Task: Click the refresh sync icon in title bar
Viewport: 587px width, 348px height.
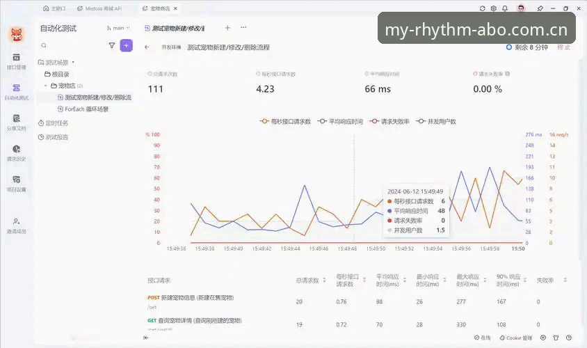Action: pos(482,8)
